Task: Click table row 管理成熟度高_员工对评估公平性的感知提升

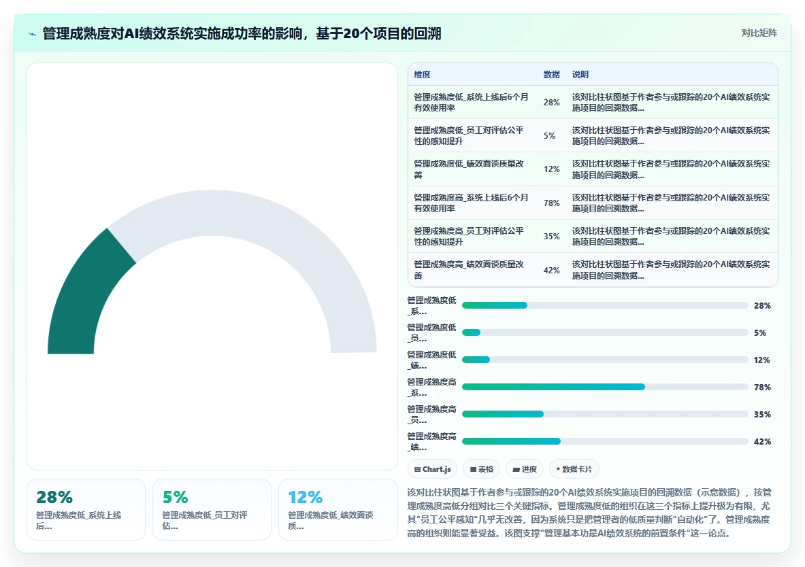Action: point(593,236)
